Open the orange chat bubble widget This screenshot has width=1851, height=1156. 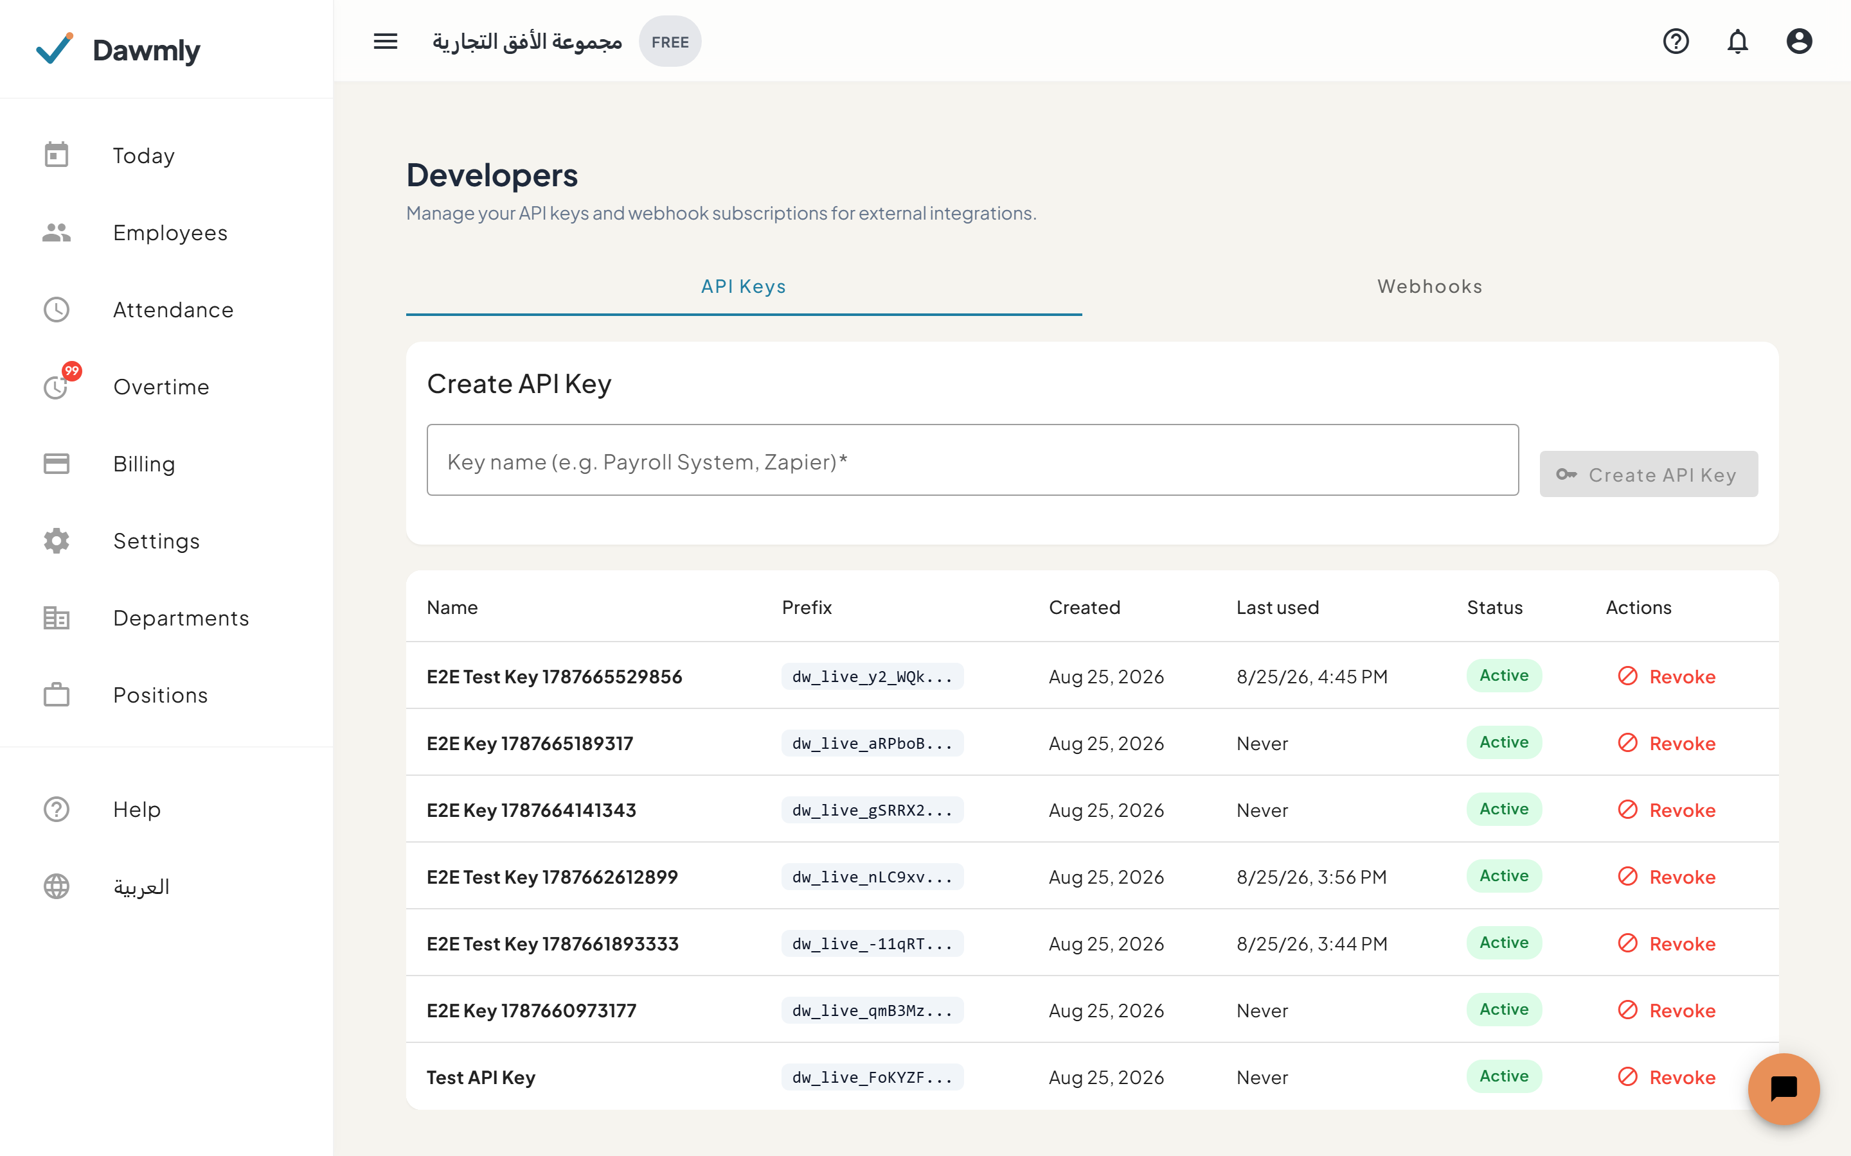pyautogui.click(x=1784, y=1089)
